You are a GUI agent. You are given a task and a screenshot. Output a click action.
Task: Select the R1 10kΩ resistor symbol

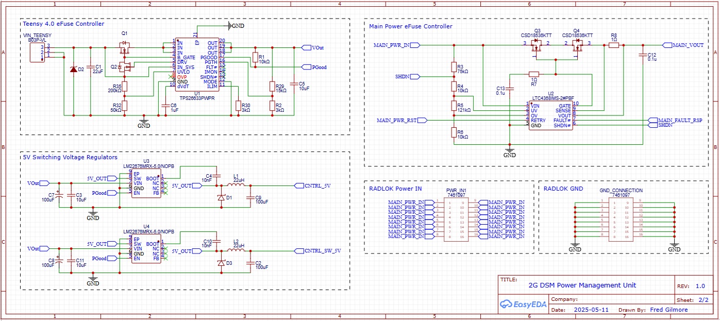click(254, 57)
